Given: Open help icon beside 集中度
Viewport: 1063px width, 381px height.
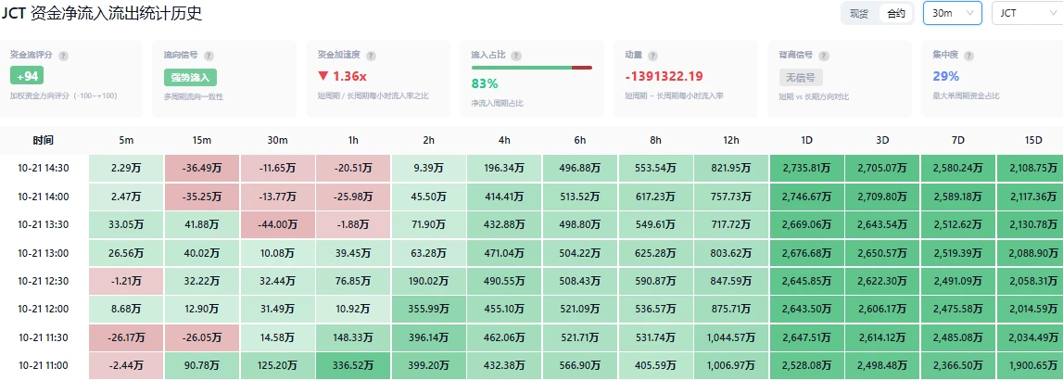Looking at the screenshot, I should [x=968, y=56].
